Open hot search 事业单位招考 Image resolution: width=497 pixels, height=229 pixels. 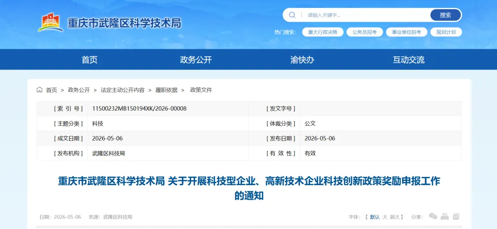pos(406,32)
